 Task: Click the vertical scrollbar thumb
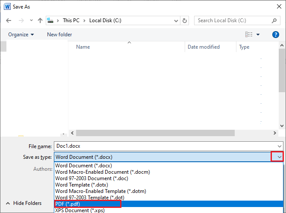point(282,70)
